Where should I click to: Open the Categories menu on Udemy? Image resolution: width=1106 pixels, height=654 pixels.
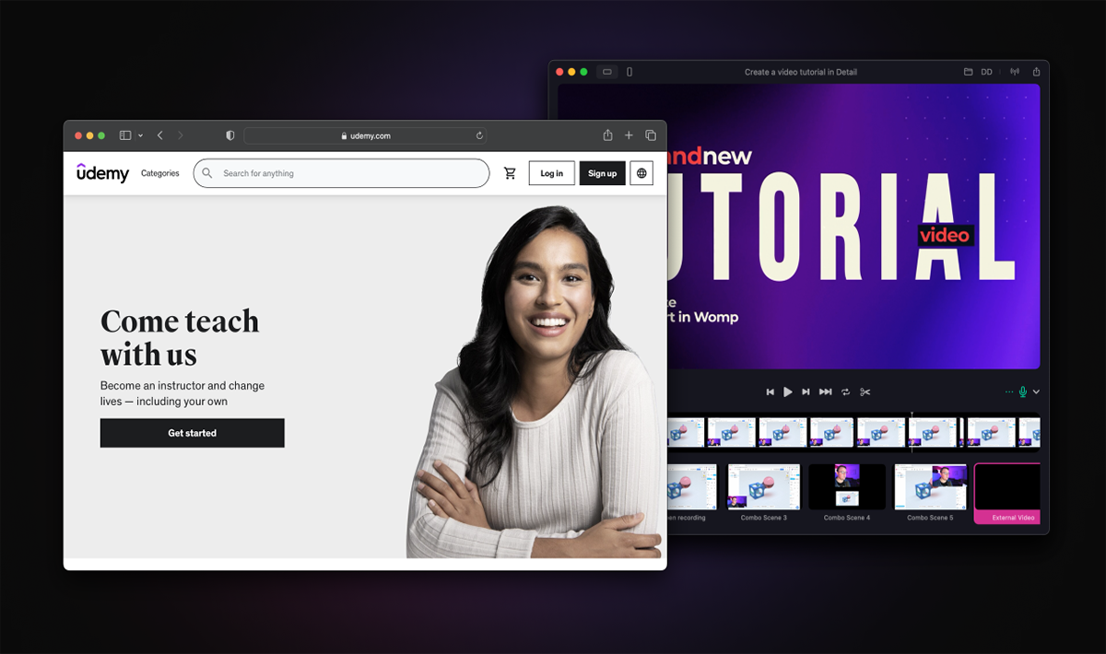point(159,173)
